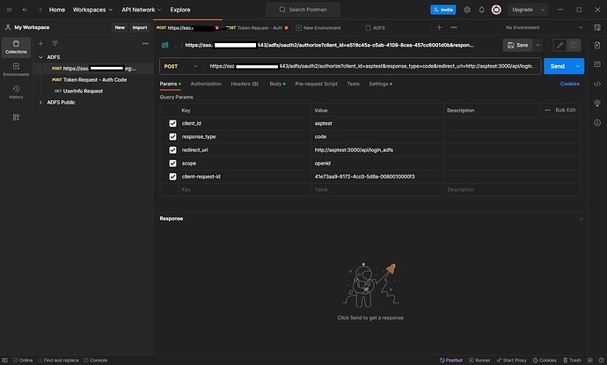
Task: Open the Tests tab
Action: 353,84
